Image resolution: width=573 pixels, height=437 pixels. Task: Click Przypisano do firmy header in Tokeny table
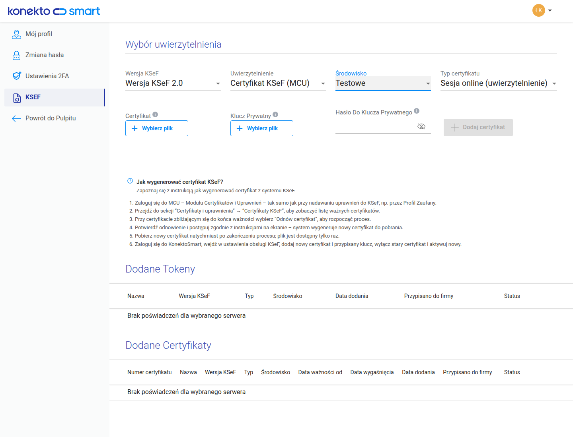pyautogui.click(x=429, y=296)
